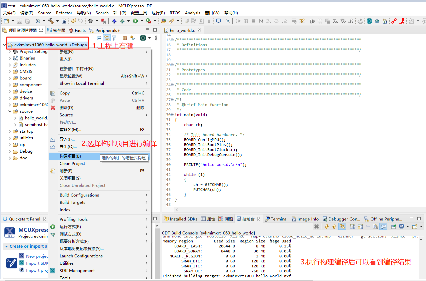
Task: Switch to the Image Info tab
Action: tap(305, 219)
